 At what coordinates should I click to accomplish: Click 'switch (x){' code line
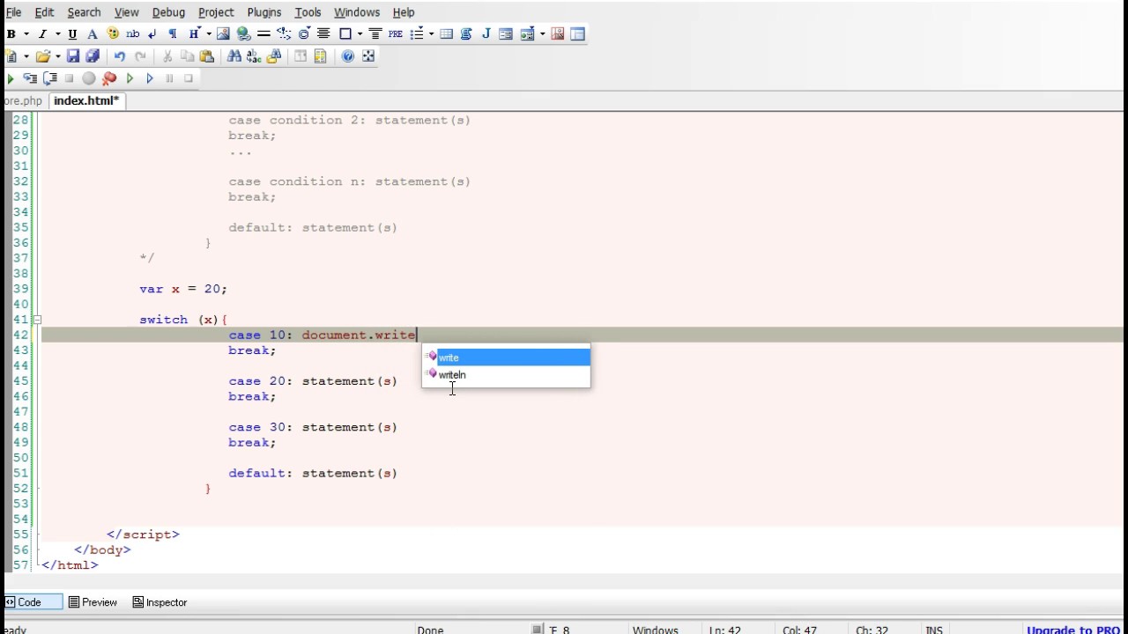(x=183, y=320)
